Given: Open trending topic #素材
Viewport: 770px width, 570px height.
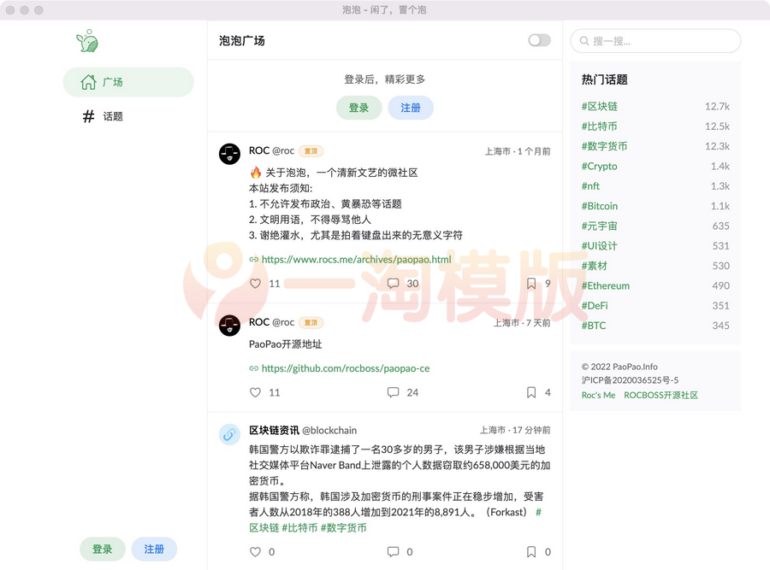Looking at the screenshot, I should (595, 266).
